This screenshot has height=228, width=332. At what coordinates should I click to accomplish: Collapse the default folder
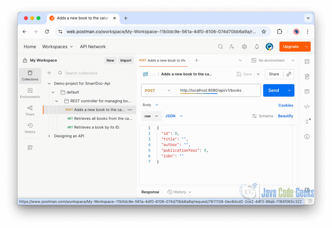53,92
